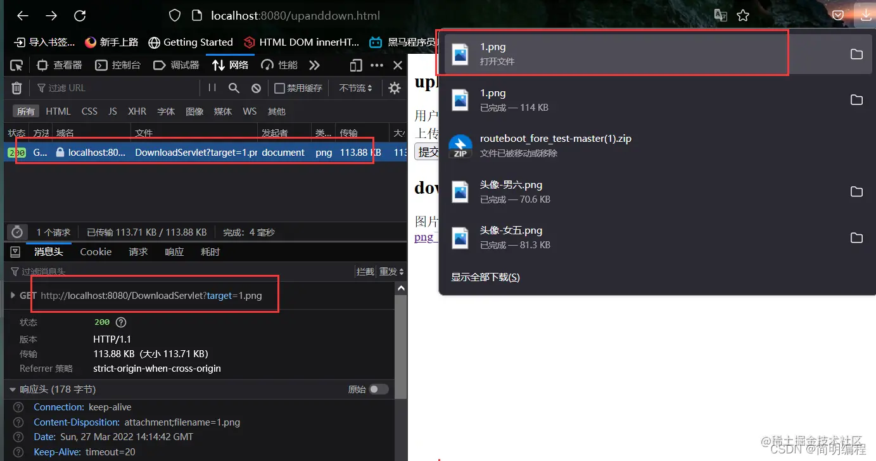This screenshot has height=461, width=876.
Task: Filter requests by WS
Action: tap(250, 111)
